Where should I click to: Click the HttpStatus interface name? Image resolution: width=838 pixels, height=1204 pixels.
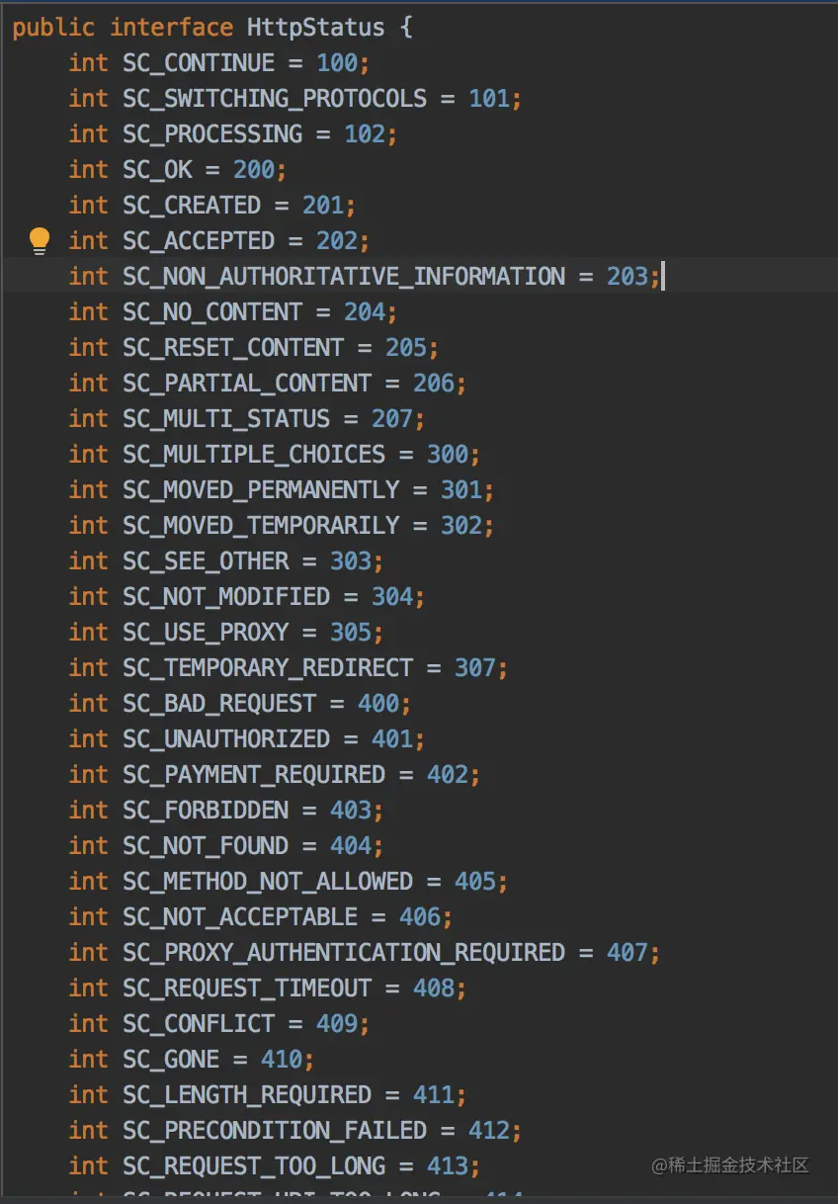(x=316, y=28)
